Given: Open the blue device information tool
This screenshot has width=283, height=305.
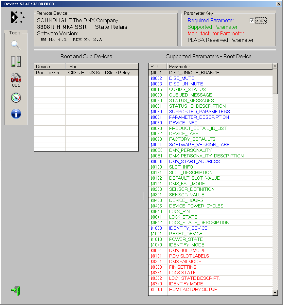Looking at the screenshot, I should (x=16, y=114).
